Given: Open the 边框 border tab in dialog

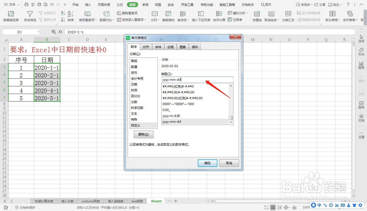Looking at the screenshot, I should tap(171, 47).
